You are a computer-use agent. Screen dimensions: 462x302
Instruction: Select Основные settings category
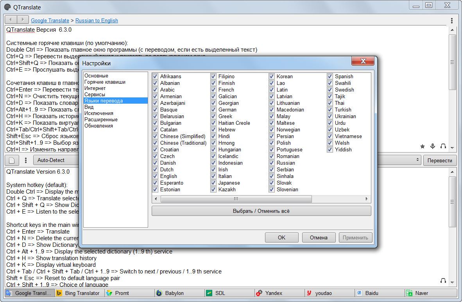coord(116,76)
